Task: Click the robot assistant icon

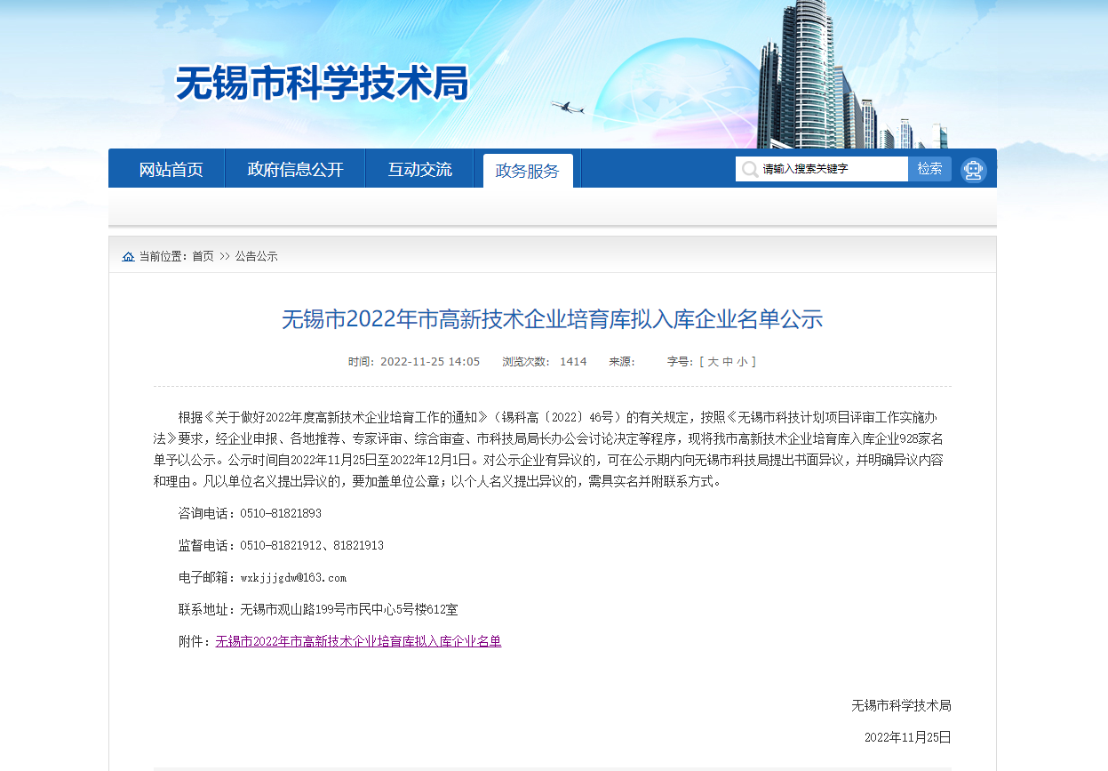Action: pyautogui.click(x=974, y=170)
